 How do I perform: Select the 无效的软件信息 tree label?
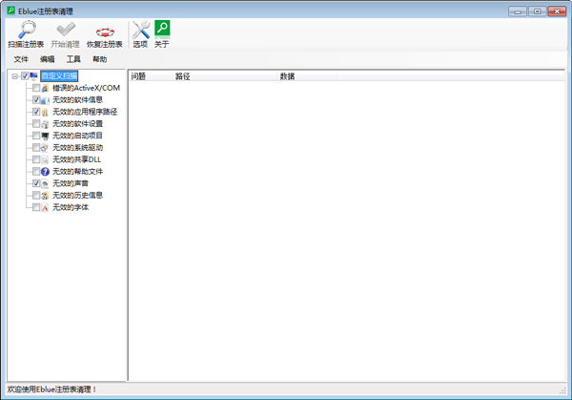pyautogui.click(x=77, y=99)
